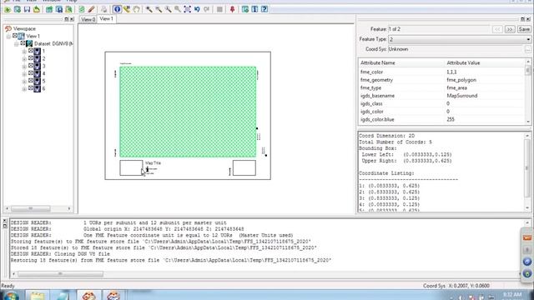
Task: Click the yellow refresh arrow toolbar icon
Action: click(37, 9)
